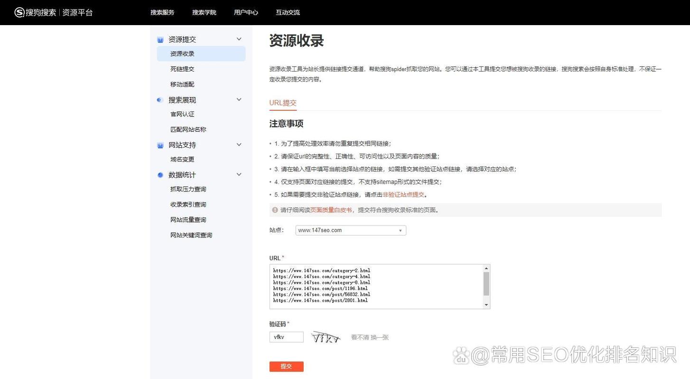Follow the 非验证站点提交 link

point(403,195)
